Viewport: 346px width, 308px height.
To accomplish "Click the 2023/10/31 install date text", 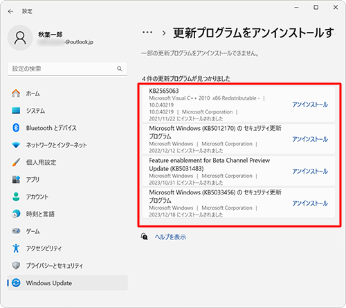I will click(x=186, y=183).
